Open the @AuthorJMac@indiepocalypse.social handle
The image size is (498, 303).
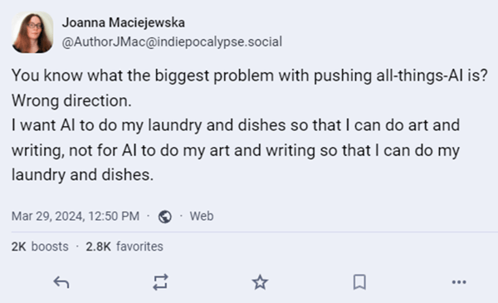click(x=172, y=42)
